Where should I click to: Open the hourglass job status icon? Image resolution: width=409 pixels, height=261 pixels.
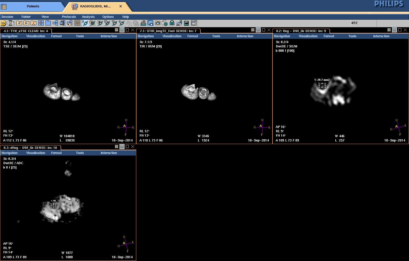point(11,23)
